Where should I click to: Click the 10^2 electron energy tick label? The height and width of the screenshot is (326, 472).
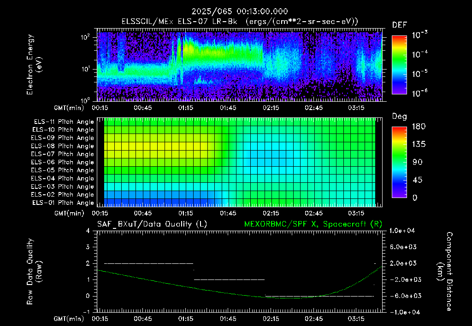[x=85, y=37]
